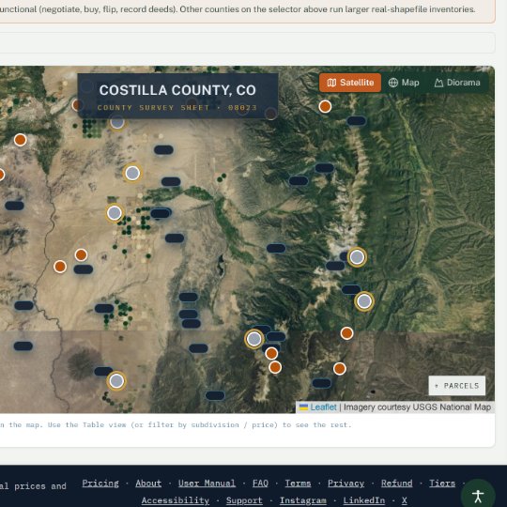
Task: Click the COSTILLA COUNTY, CO title banner
Action: tap(177, 96)
